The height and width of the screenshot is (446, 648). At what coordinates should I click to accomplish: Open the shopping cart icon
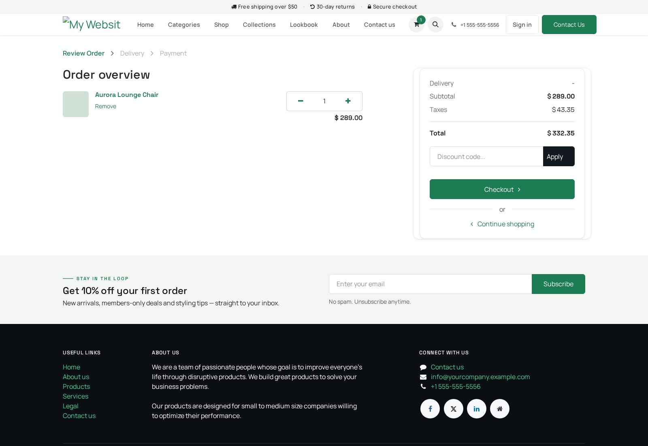point(416,25)
